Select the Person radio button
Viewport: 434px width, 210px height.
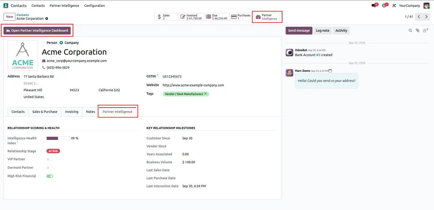43,43
